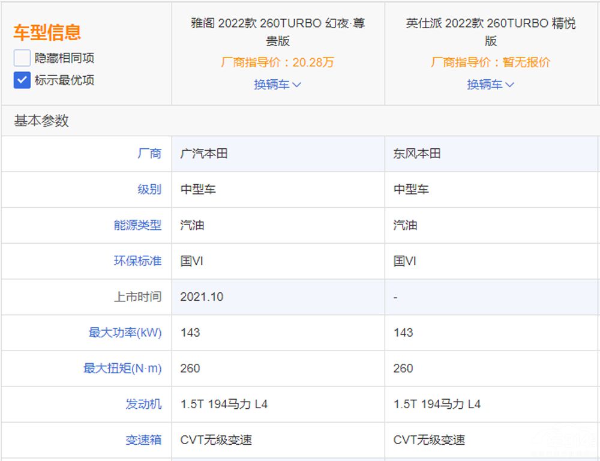This screenshot has height=461, width=600.
Task: Open the 最大功率(kW) parameter link
Action: [125, 333]
